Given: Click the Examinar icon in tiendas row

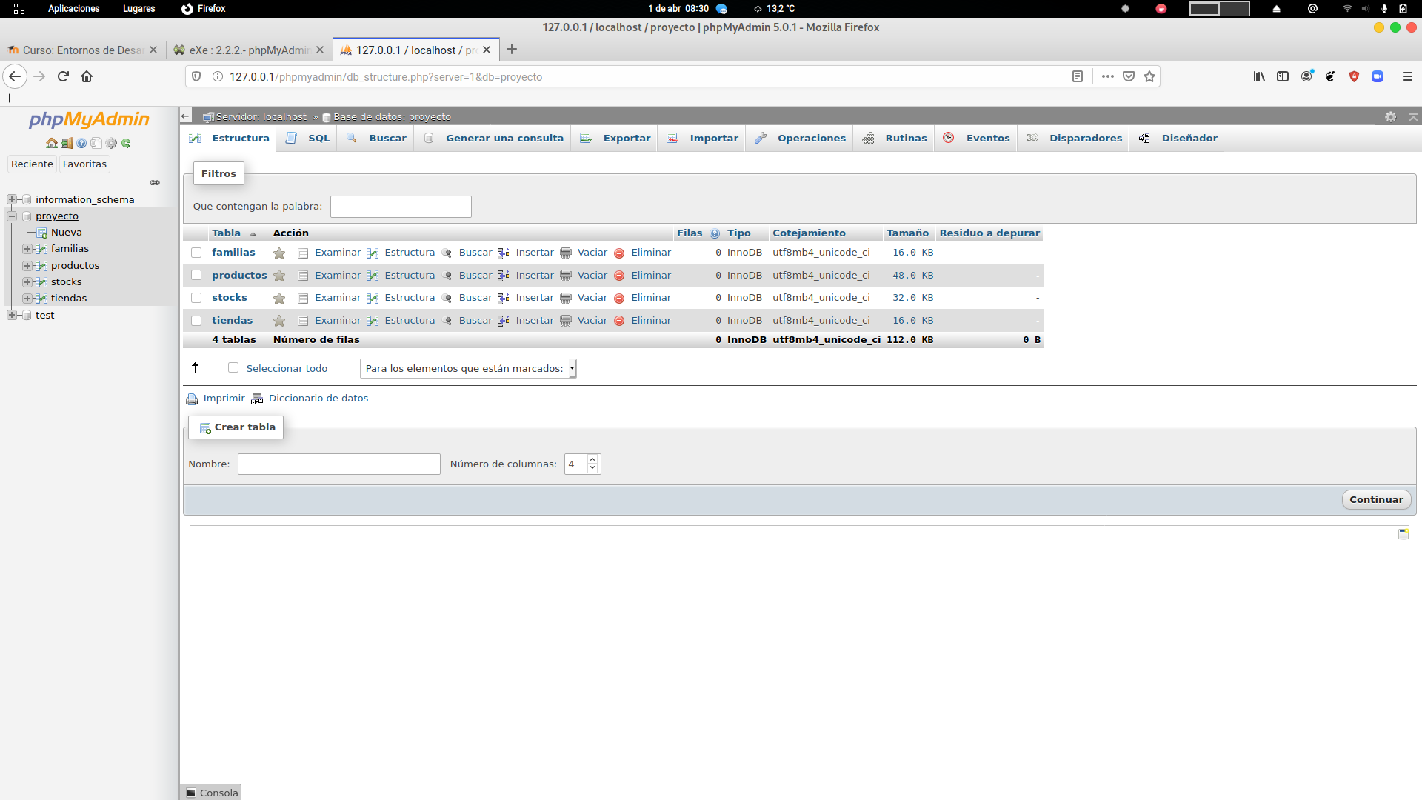Looking at the screenshot, I should pyautogui.click(x=303, y=321).
